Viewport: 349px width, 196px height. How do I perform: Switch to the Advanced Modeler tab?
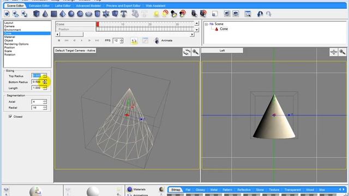(88, 6)
